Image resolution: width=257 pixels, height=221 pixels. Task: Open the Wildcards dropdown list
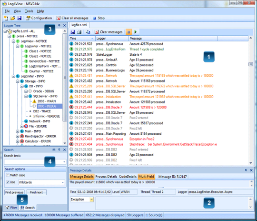click(x=63, y=182)
